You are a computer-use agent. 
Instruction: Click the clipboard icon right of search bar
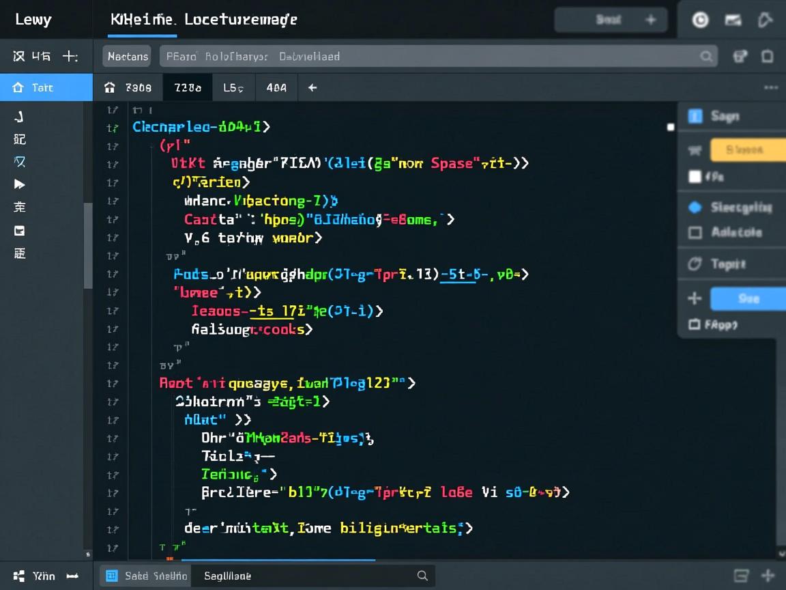pyautogui.click(x=768, y=57)
